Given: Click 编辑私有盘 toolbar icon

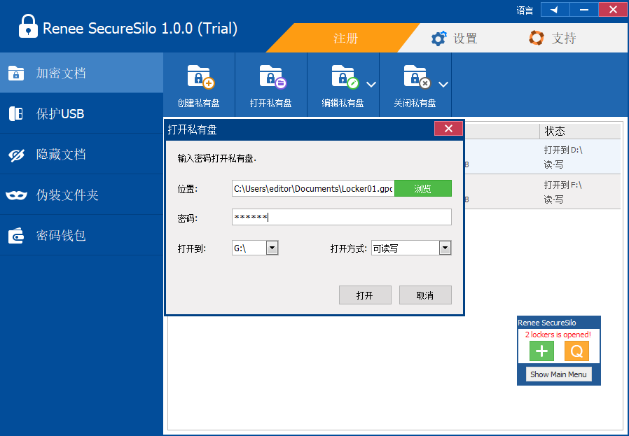Looking at the screenshot, I should [x=343, y=86].
